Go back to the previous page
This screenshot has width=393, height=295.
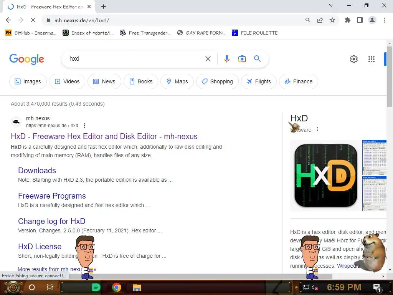(x=8, y=20)
